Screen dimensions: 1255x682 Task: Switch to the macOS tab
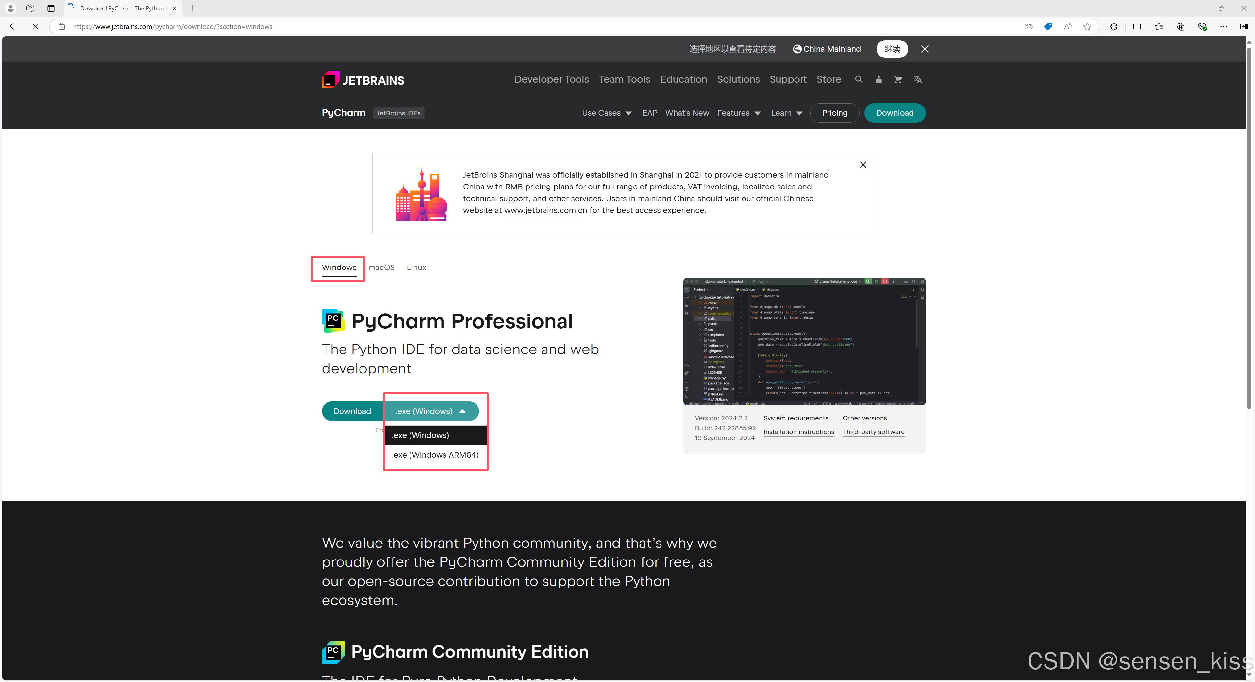click(381, 267)
